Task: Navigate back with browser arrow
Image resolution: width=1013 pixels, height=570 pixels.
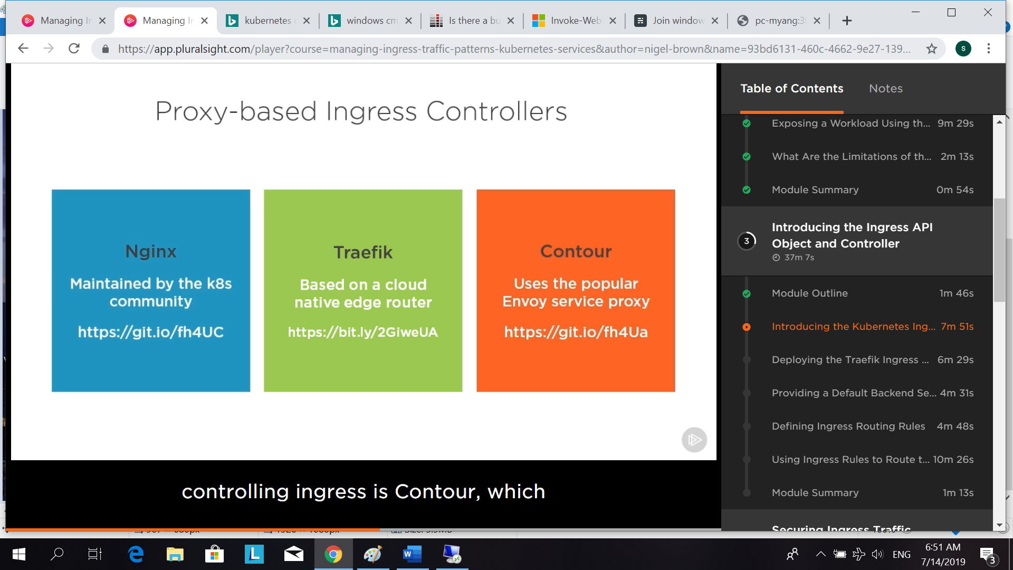Action: (23, 49)
